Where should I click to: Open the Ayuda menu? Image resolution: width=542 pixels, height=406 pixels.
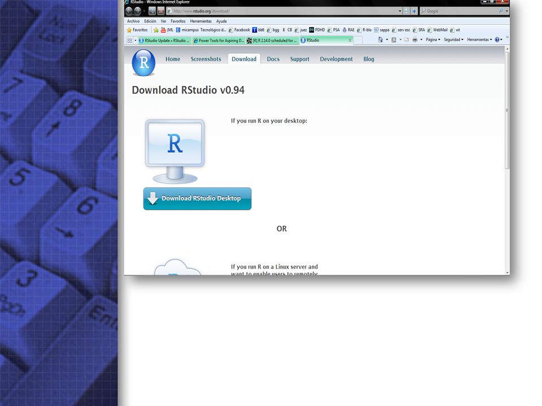(221, 21)
